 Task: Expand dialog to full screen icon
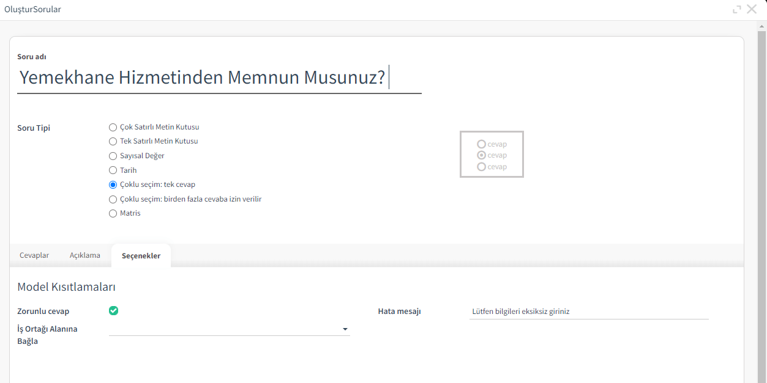[737, 10]
